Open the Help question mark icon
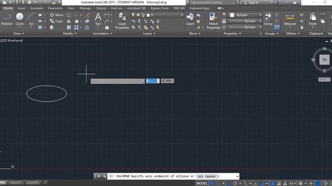The image size is (332, 186). click(295, 2)
